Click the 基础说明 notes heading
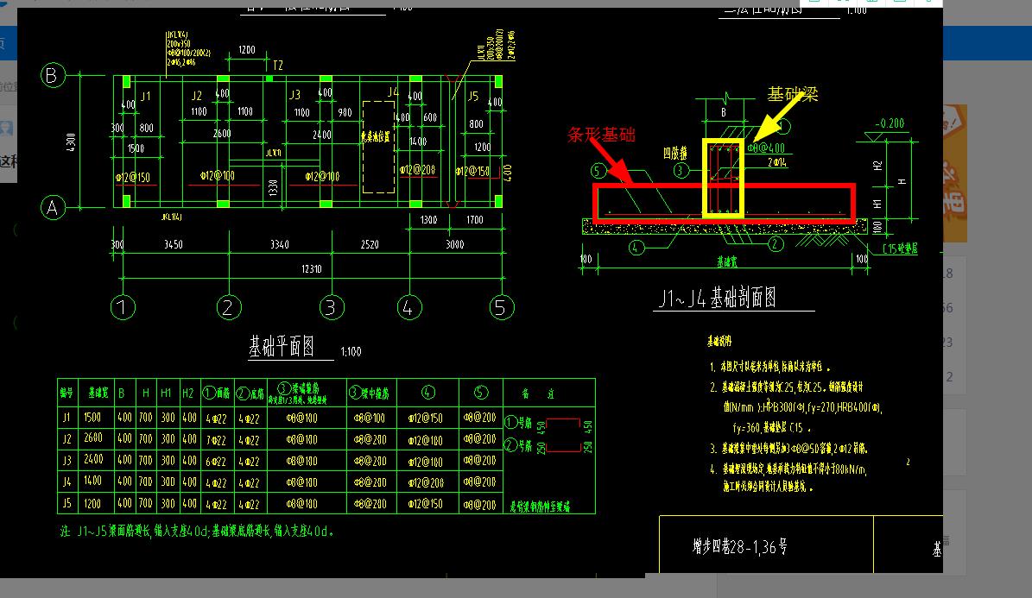Image resolution: width=1032 pixels, height=598 pixels. [x=719, y=342]
